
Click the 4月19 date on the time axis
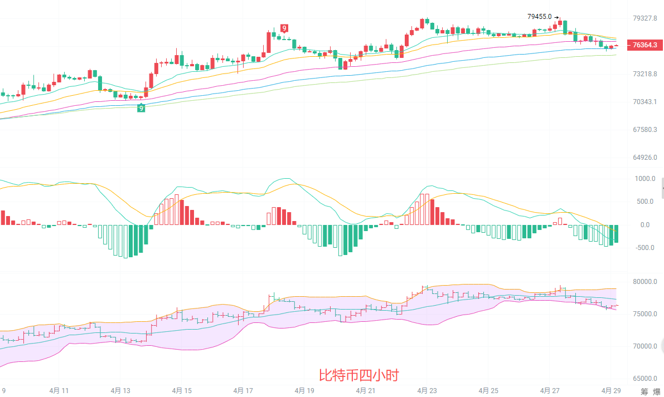[x=303, y=391]
